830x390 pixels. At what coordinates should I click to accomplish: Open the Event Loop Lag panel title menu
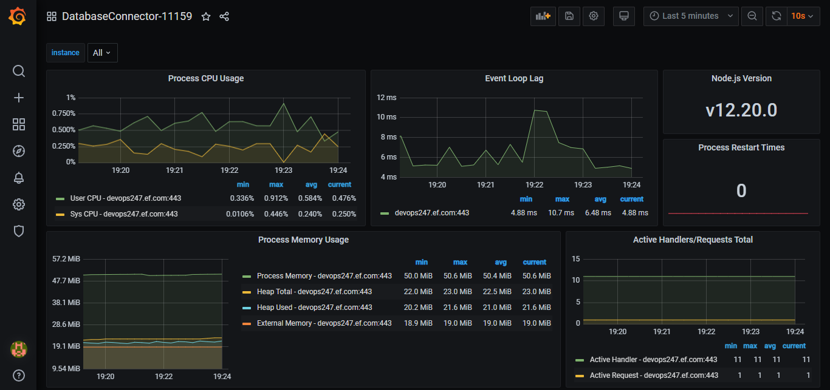tap(514, 78)
